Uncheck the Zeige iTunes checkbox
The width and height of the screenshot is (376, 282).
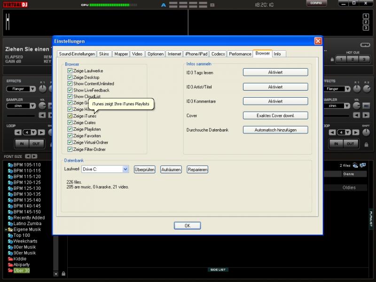click(70, 116)
